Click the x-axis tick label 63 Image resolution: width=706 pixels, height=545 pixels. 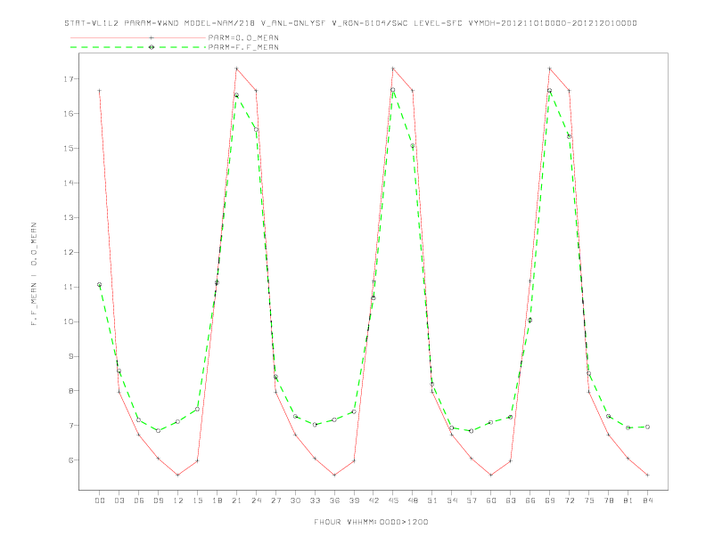[511, 500]
